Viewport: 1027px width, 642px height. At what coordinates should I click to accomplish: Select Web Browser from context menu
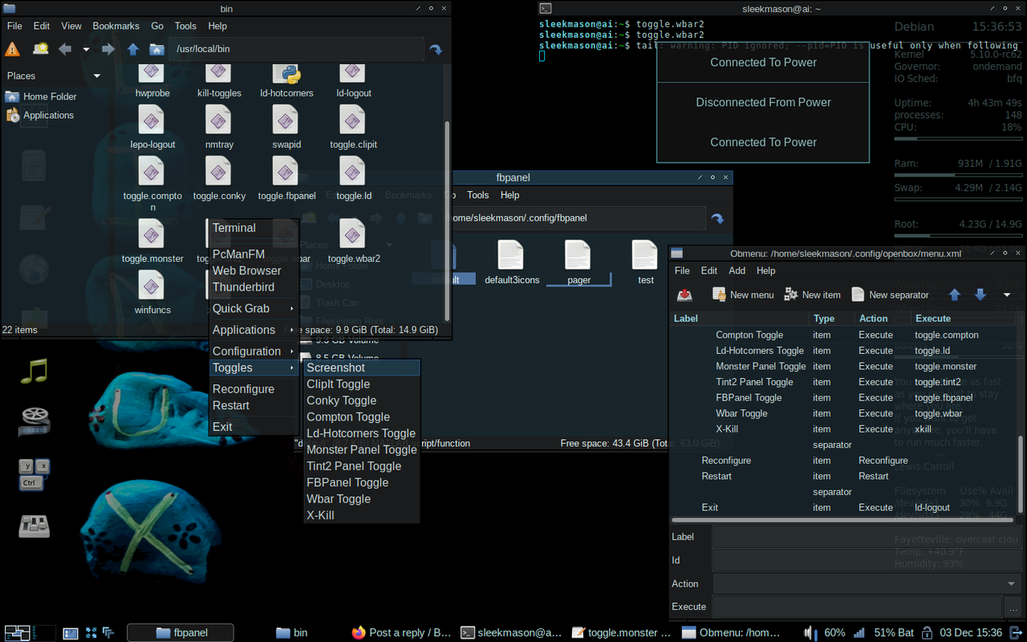tap(254, 270)
